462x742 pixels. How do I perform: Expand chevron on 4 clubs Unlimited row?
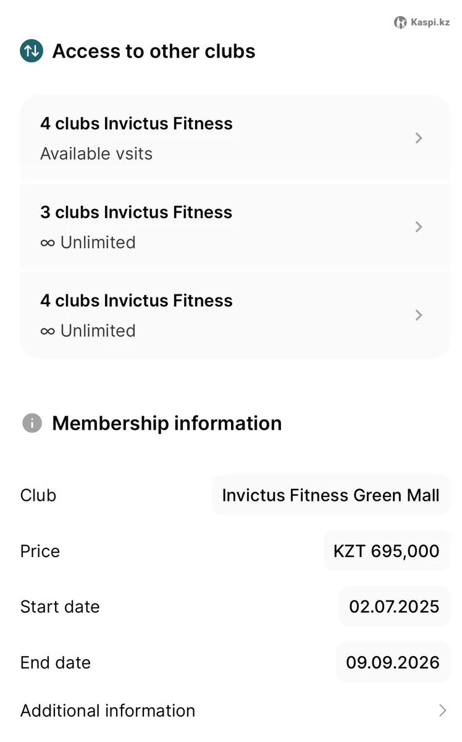pos(419,315)
